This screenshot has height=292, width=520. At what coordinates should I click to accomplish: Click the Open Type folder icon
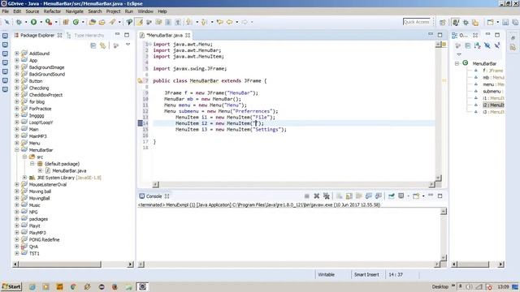tap(93, 22)
